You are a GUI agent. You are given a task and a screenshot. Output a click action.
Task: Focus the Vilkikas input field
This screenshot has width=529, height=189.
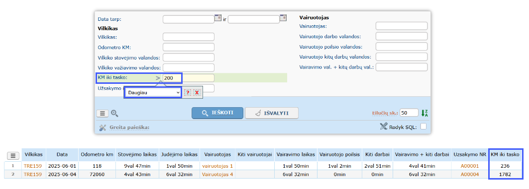click(189, 37)
